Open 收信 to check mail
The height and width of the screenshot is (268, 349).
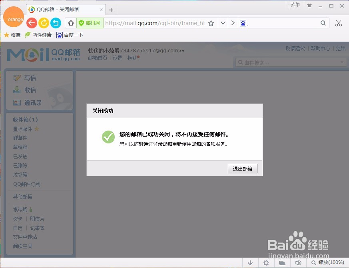27,89
